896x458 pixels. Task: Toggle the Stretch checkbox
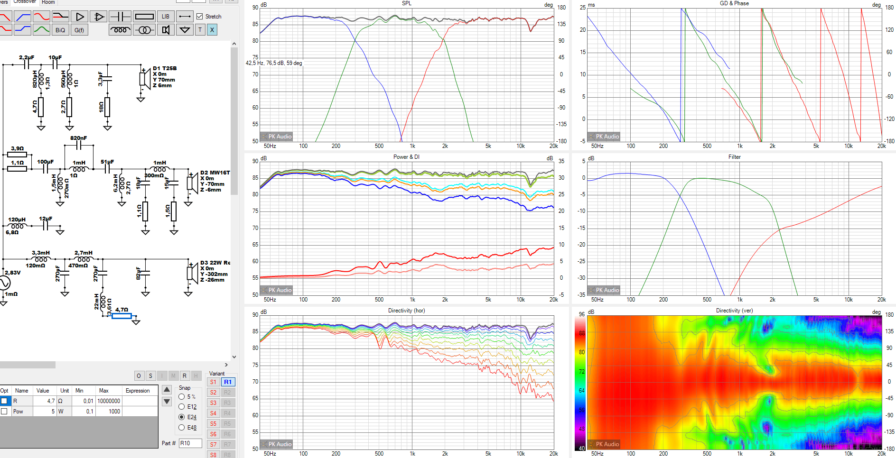[200, 17]
